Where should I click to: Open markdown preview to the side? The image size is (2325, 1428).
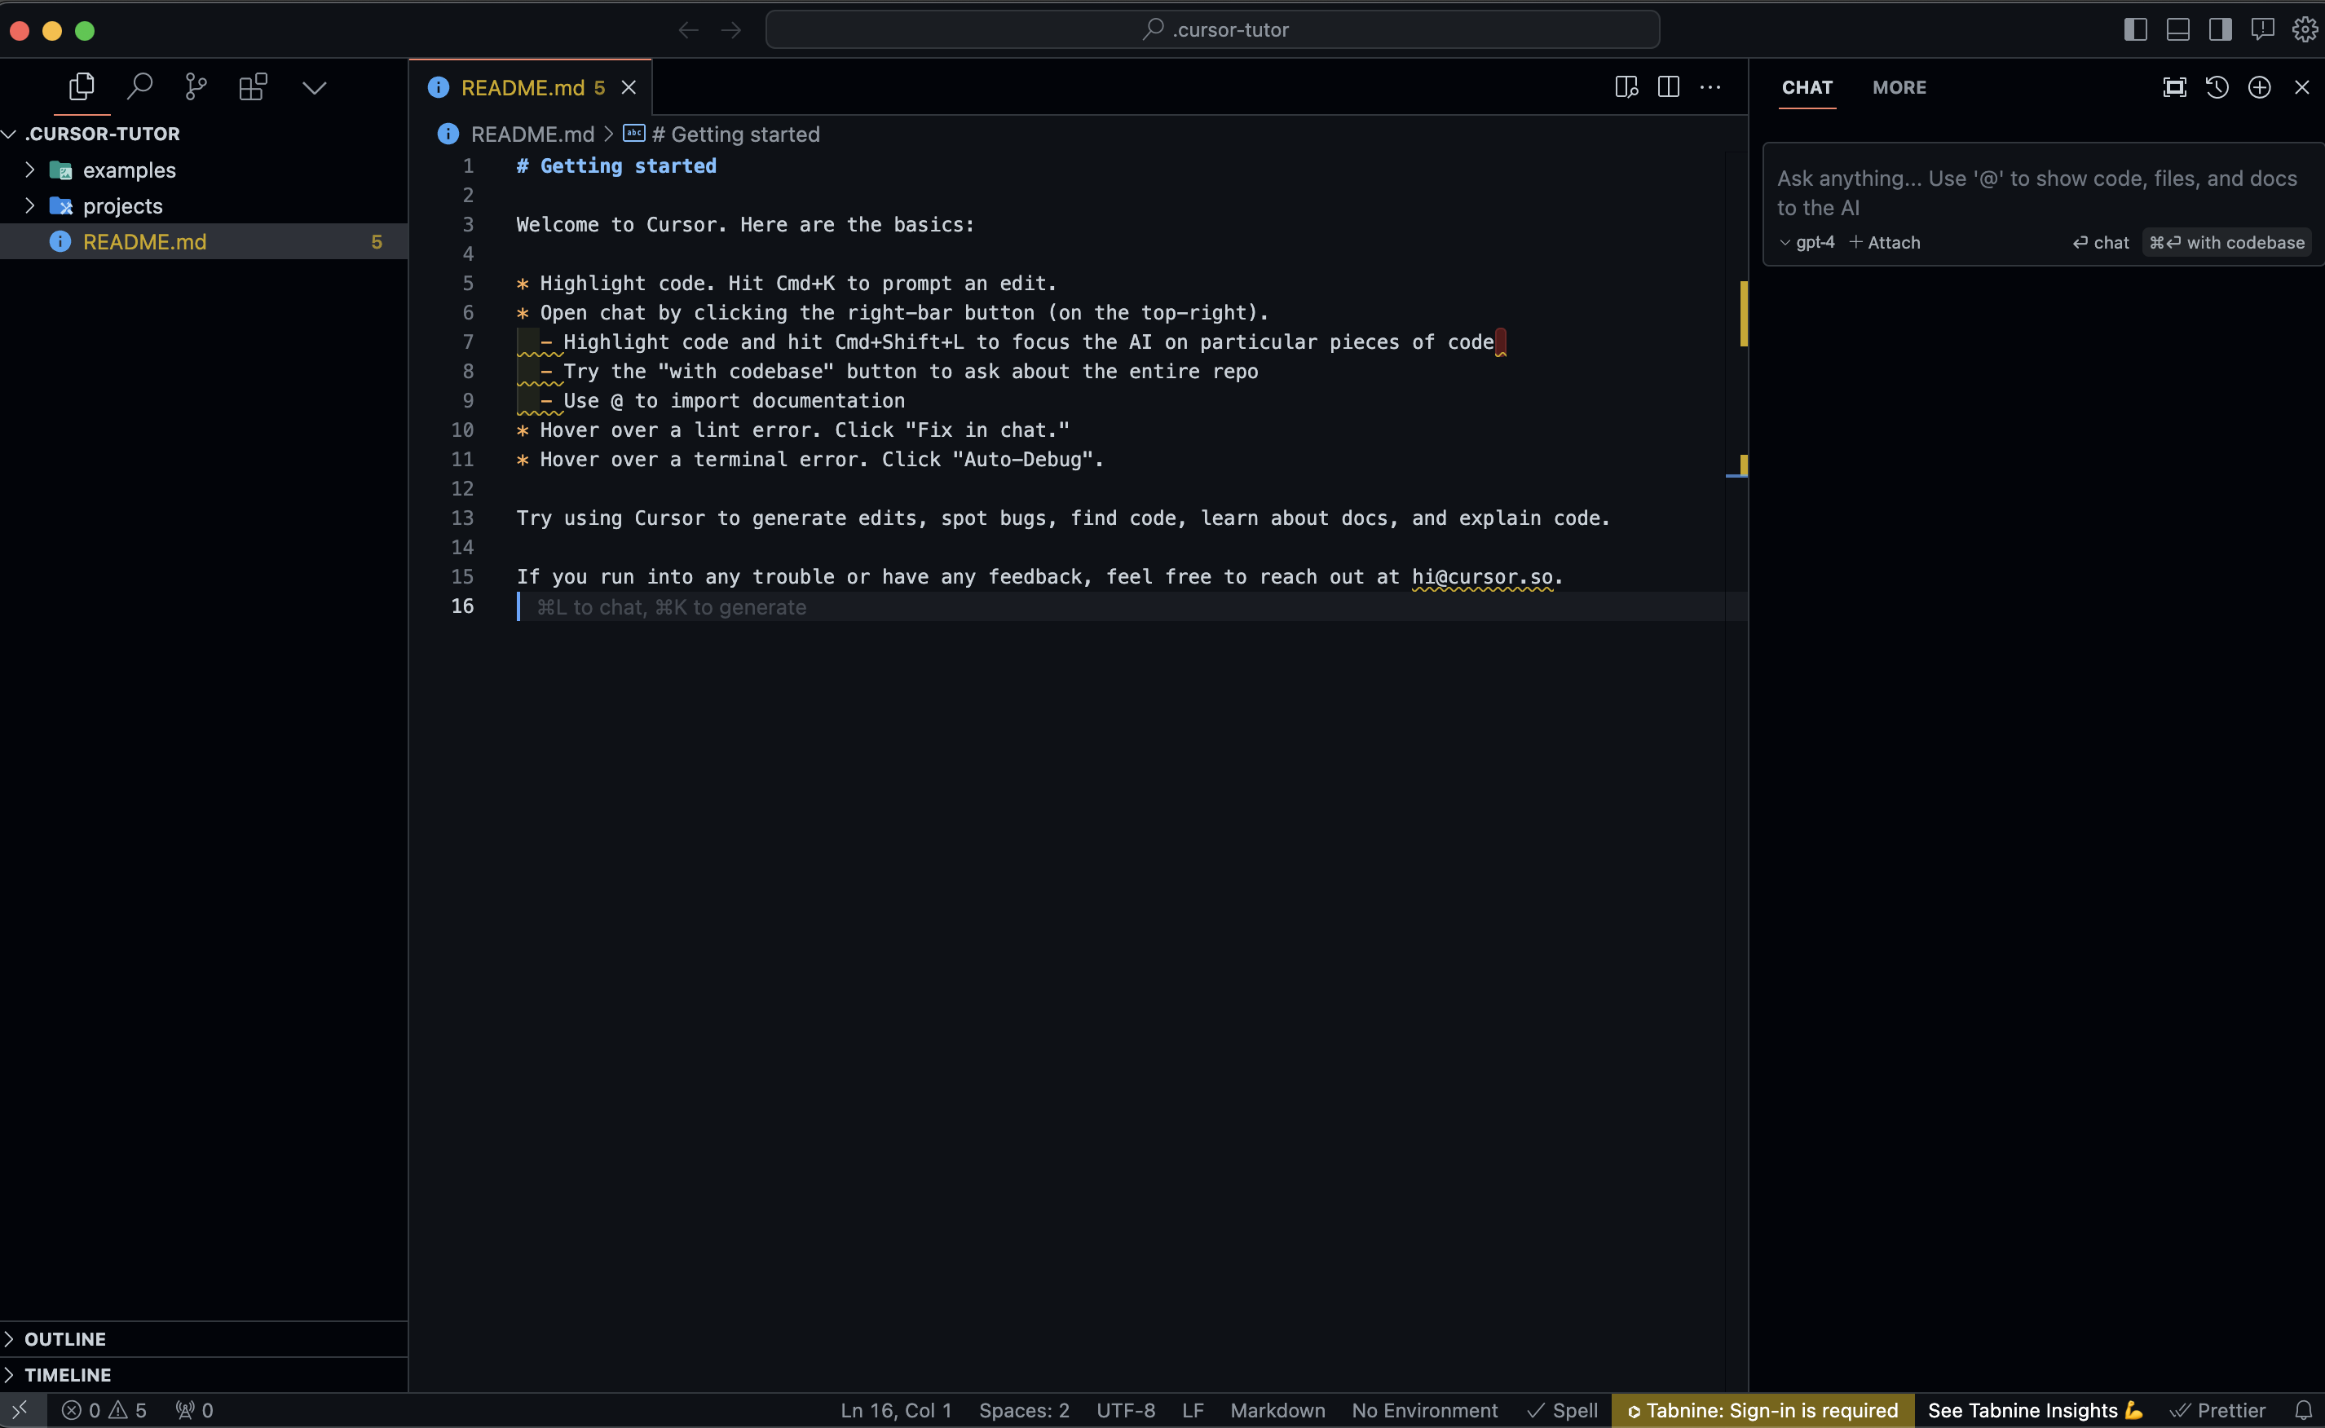1626,87
